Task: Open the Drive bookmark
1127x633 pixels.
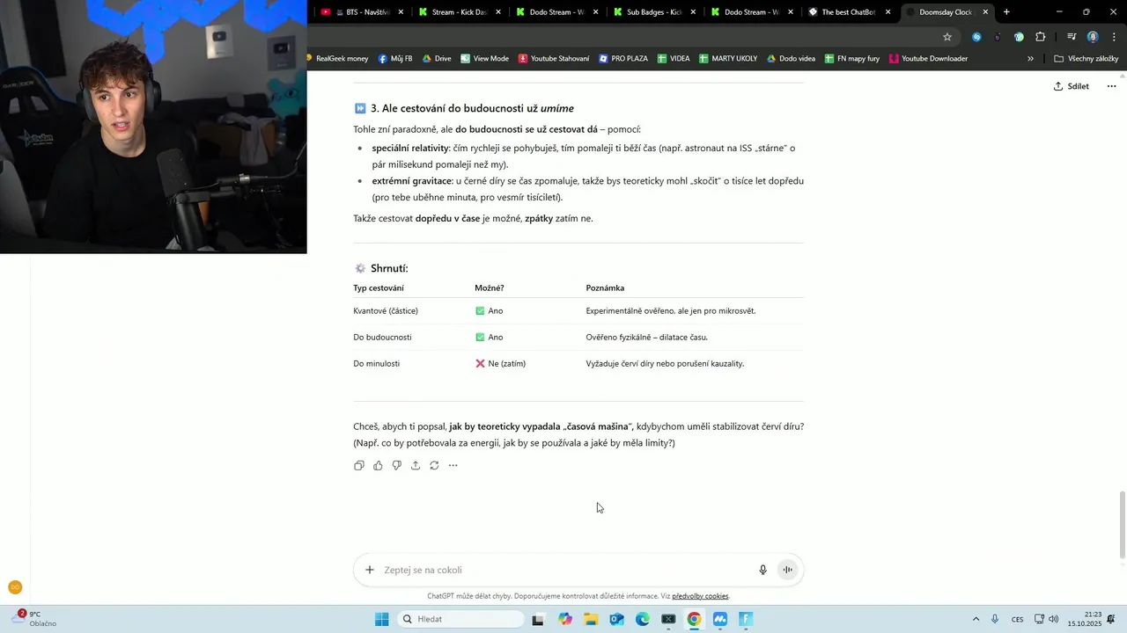Action: (437, 59)
